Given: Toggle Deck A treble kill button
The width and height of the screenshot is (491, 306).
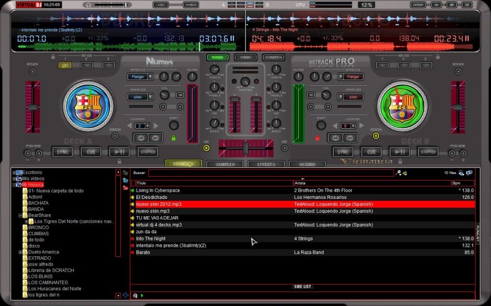Looking at the screenshot, I should (x=222, y=89).
